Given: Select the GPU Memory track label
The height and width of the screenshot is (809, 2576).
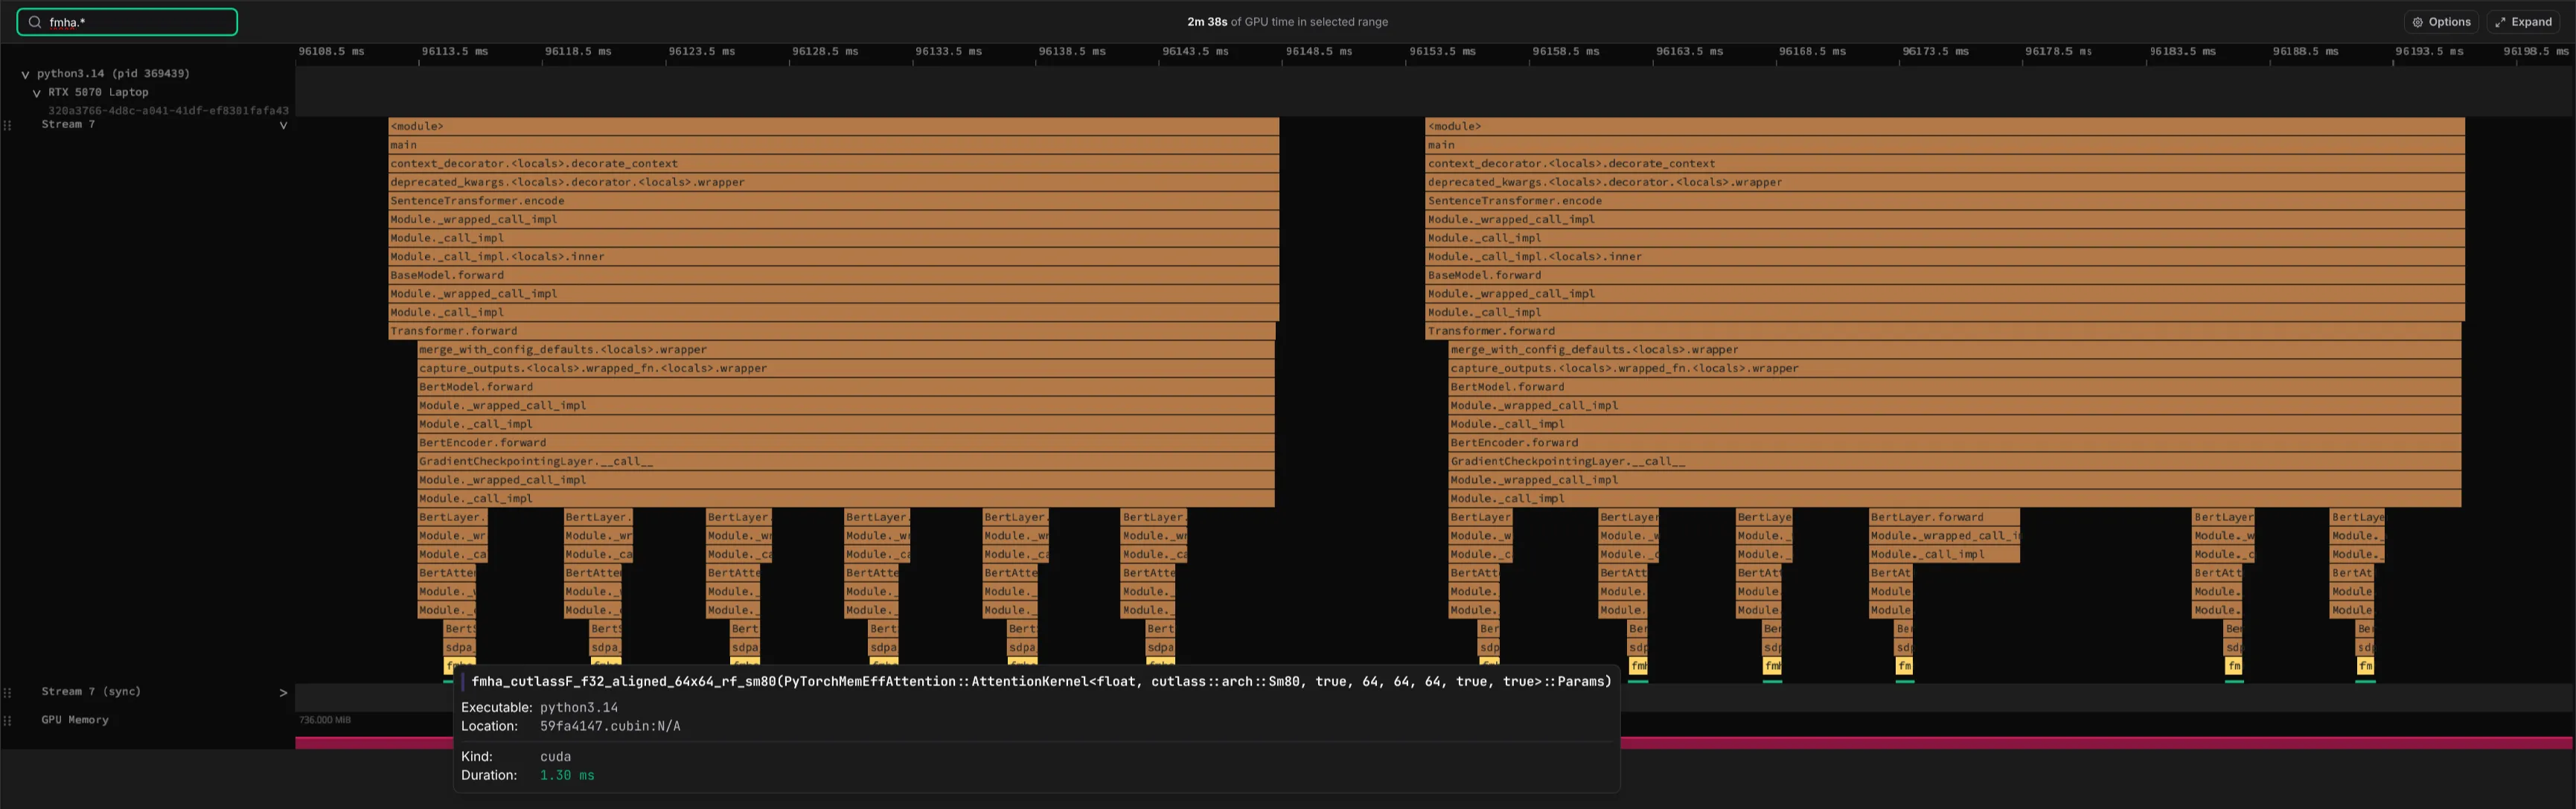Looking at the screenshot, I should 75,719.
